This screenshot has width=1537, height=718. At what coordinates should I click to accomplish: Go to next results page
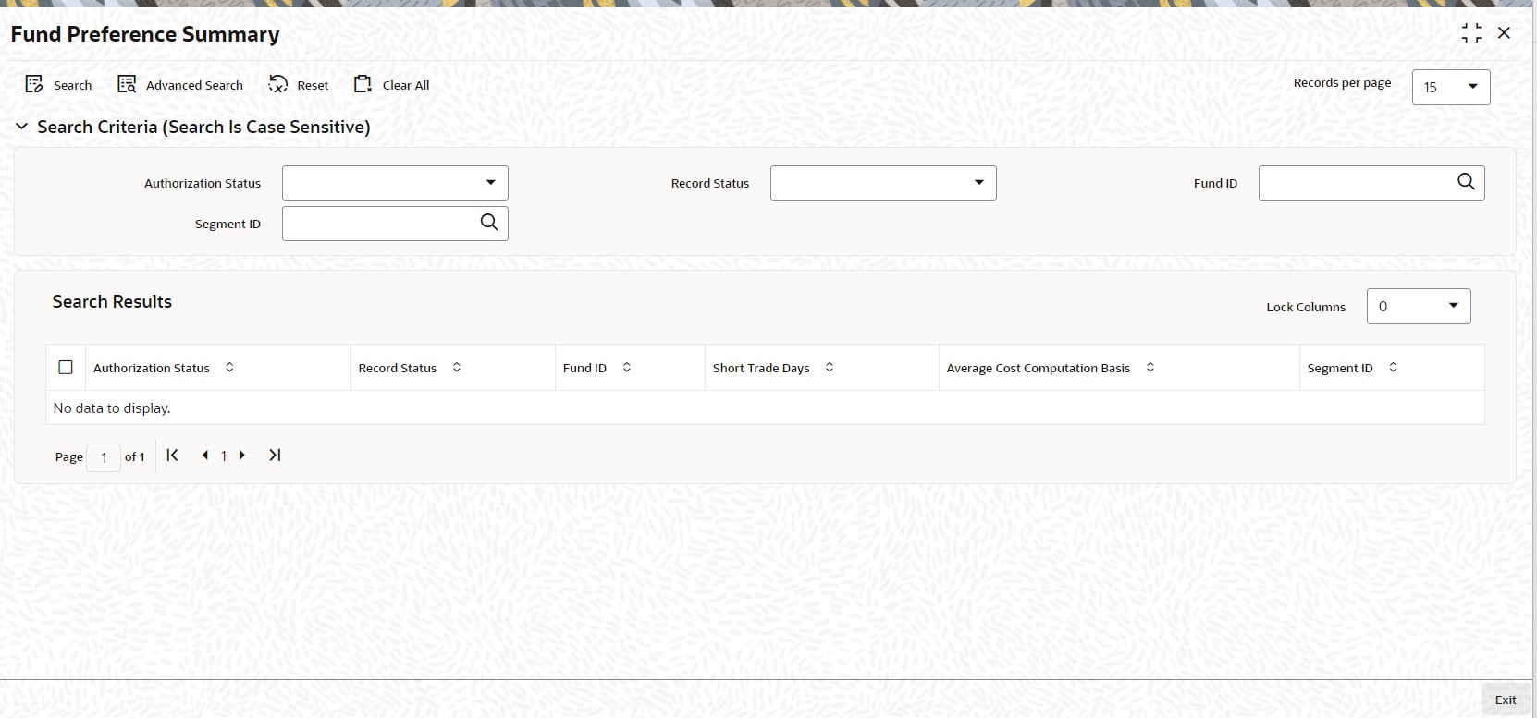pos(242,455)
